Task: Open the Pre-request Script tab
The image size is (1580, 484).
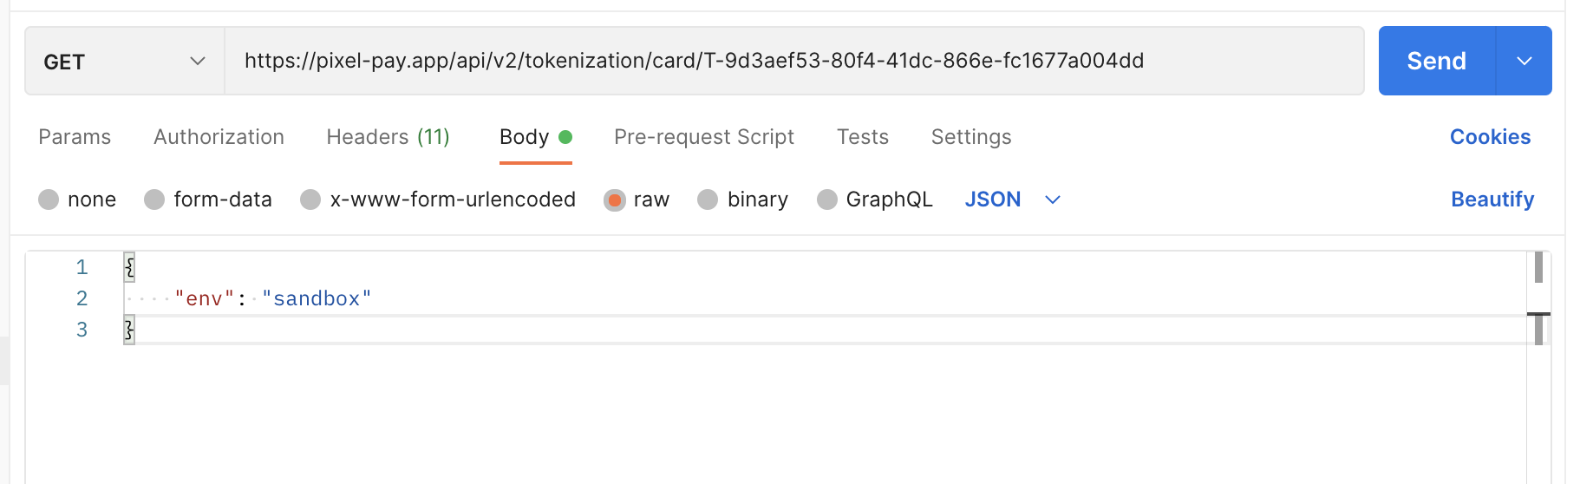Action: (x=703, y=137)
